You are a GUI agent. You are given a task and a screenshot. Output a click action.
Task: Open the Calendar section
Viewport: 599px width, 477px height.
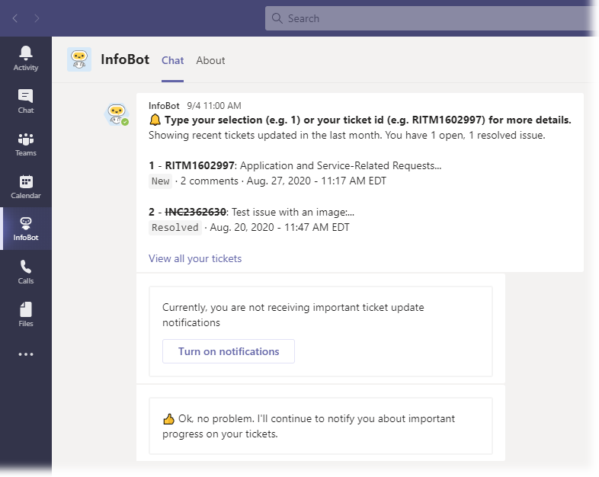point(26,187)
